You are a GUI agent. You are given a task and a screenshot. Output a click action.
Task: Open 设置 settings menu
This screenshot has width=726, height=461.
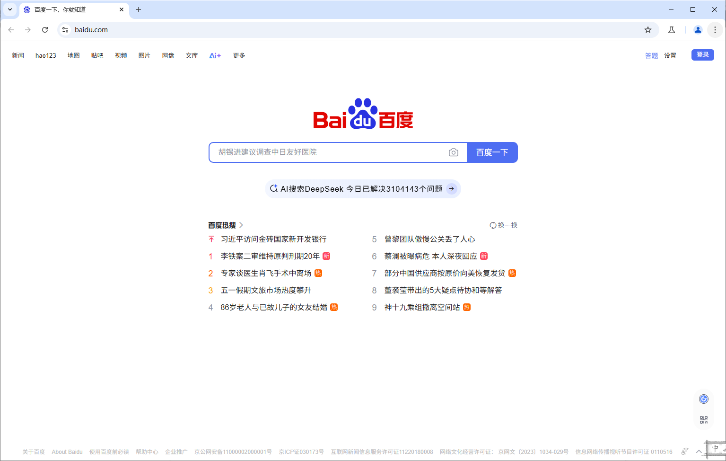coord(670,55)
